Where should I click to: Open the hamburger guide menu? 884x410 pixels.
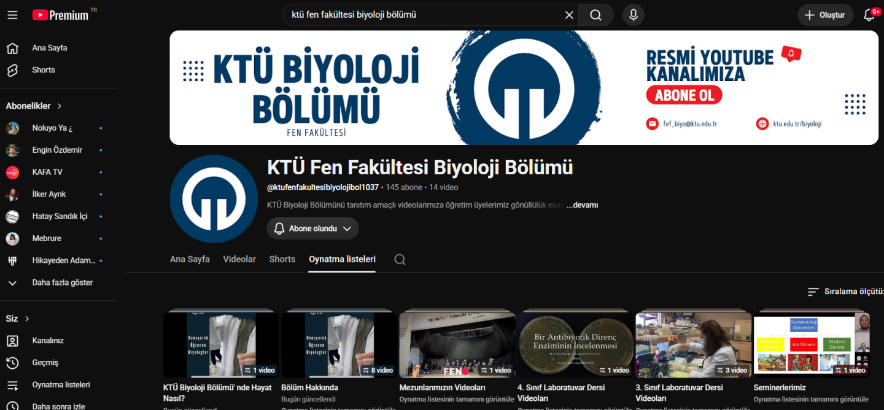(x=12, y=15)
